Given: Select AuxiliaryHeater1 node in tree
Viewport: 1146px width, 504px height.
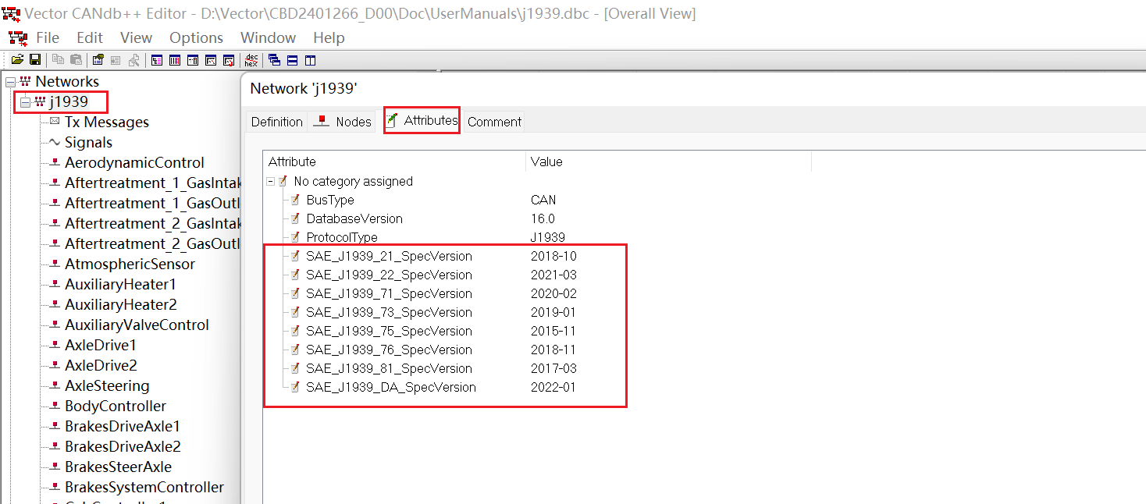Looking at the screenshot, I should click(x=121, y=284).
